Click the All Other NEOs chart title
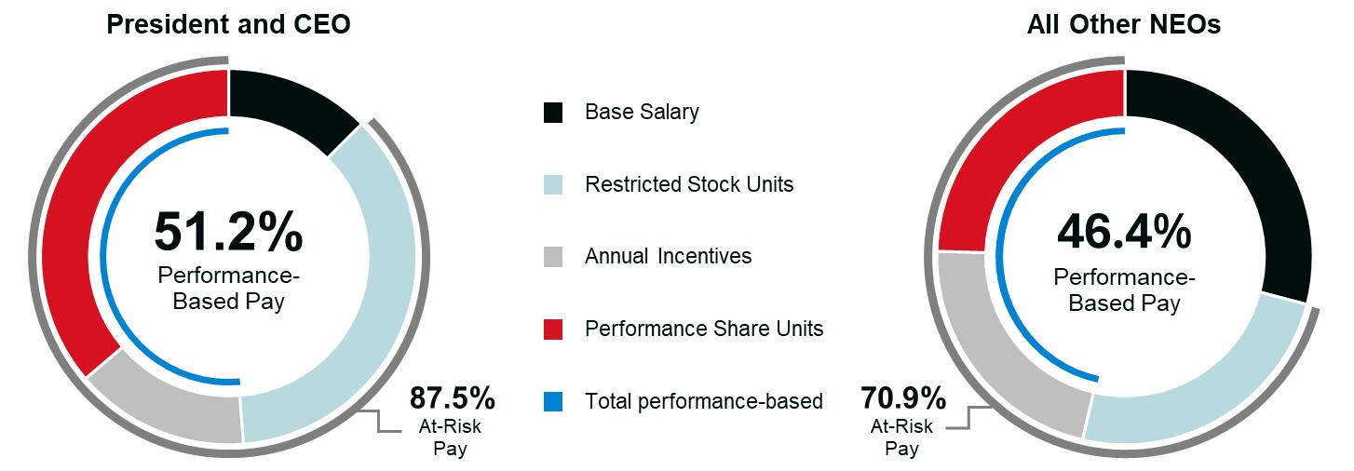 coord(1124,25)
